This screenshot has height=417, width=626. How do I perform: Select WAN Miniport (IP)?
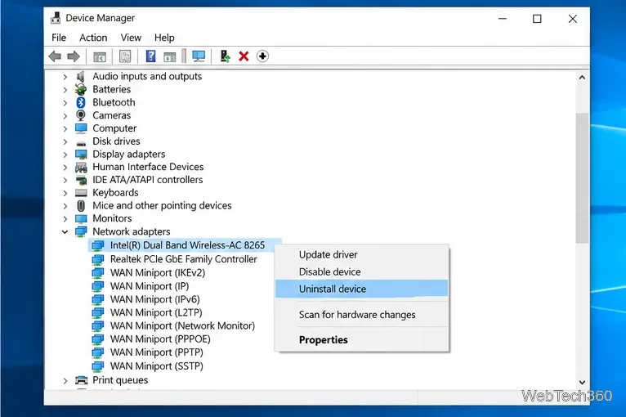[150, 286]
